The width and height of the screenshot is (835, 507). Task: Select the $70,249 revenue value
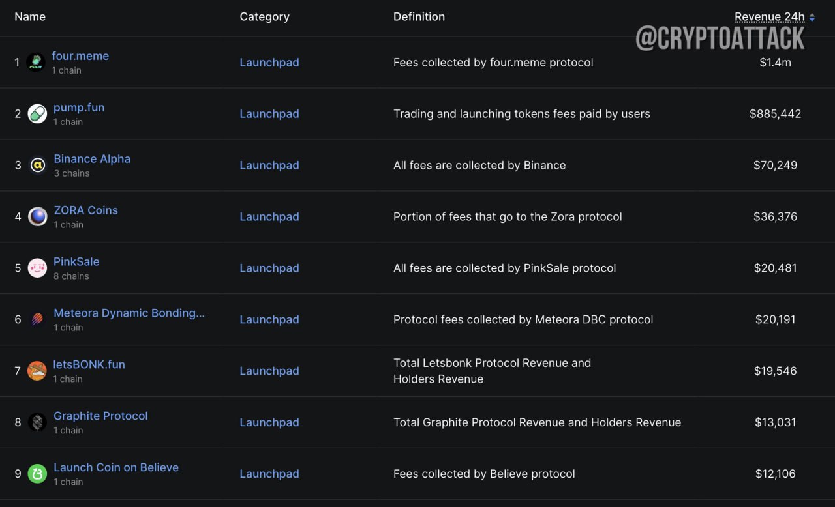(776, 166)
